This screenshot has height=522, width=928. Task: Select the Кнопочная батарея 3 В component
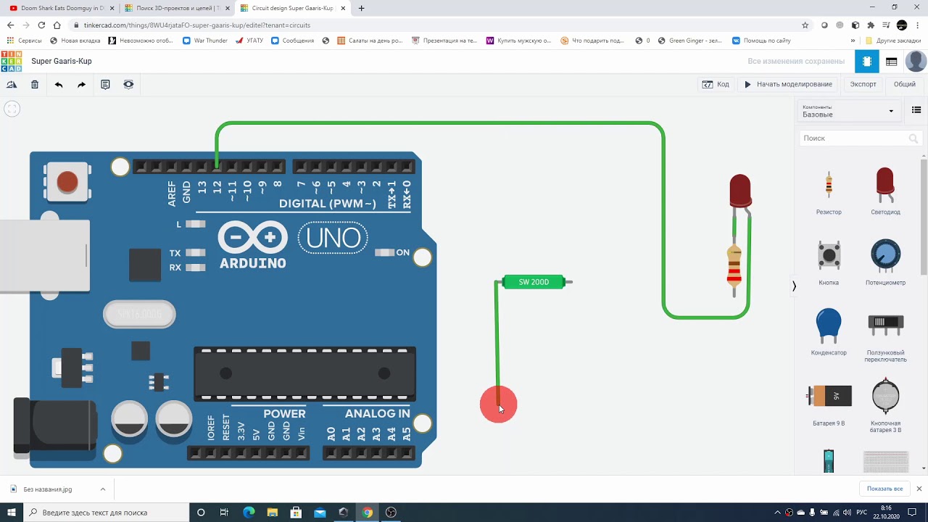(x=885, y=406)
